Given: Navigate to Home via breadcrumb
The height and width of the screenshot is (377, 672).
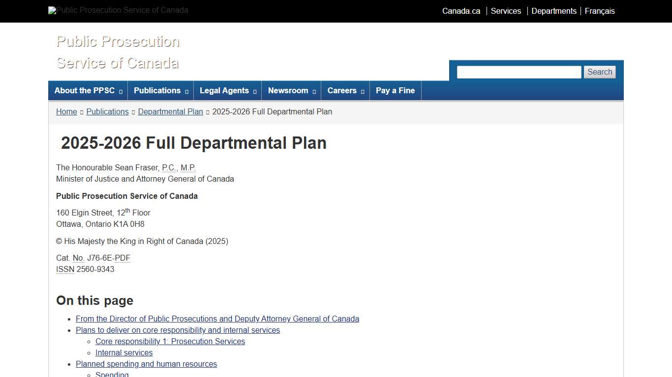Looking at the screenshot, I should [x=66, y=111].
